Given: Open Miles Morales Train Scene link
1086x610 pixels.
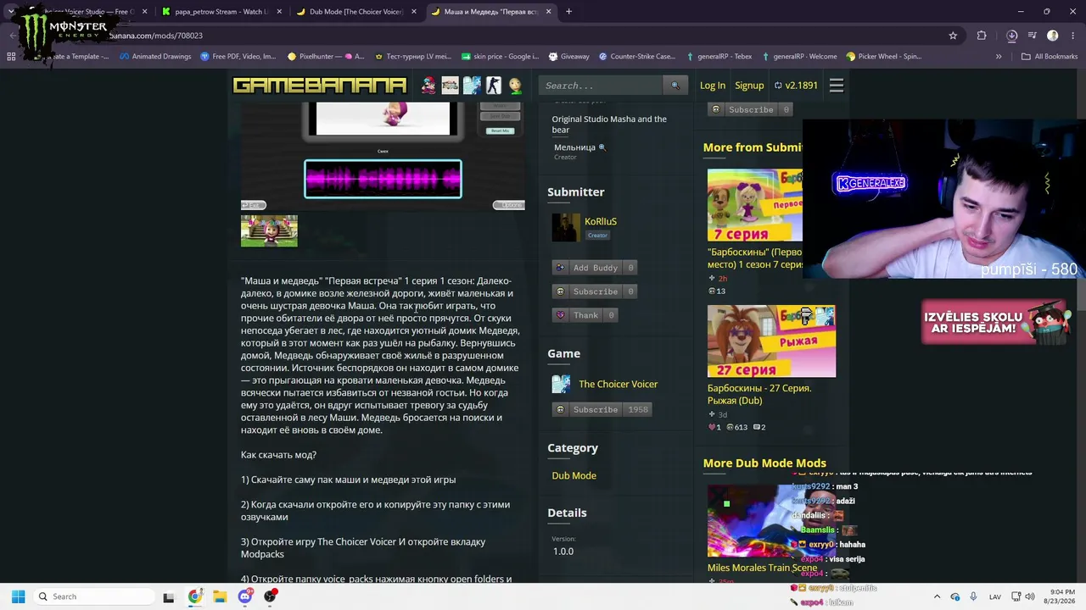Looking at the screenshot, I should pyautogui.click(x=763, y=568).
